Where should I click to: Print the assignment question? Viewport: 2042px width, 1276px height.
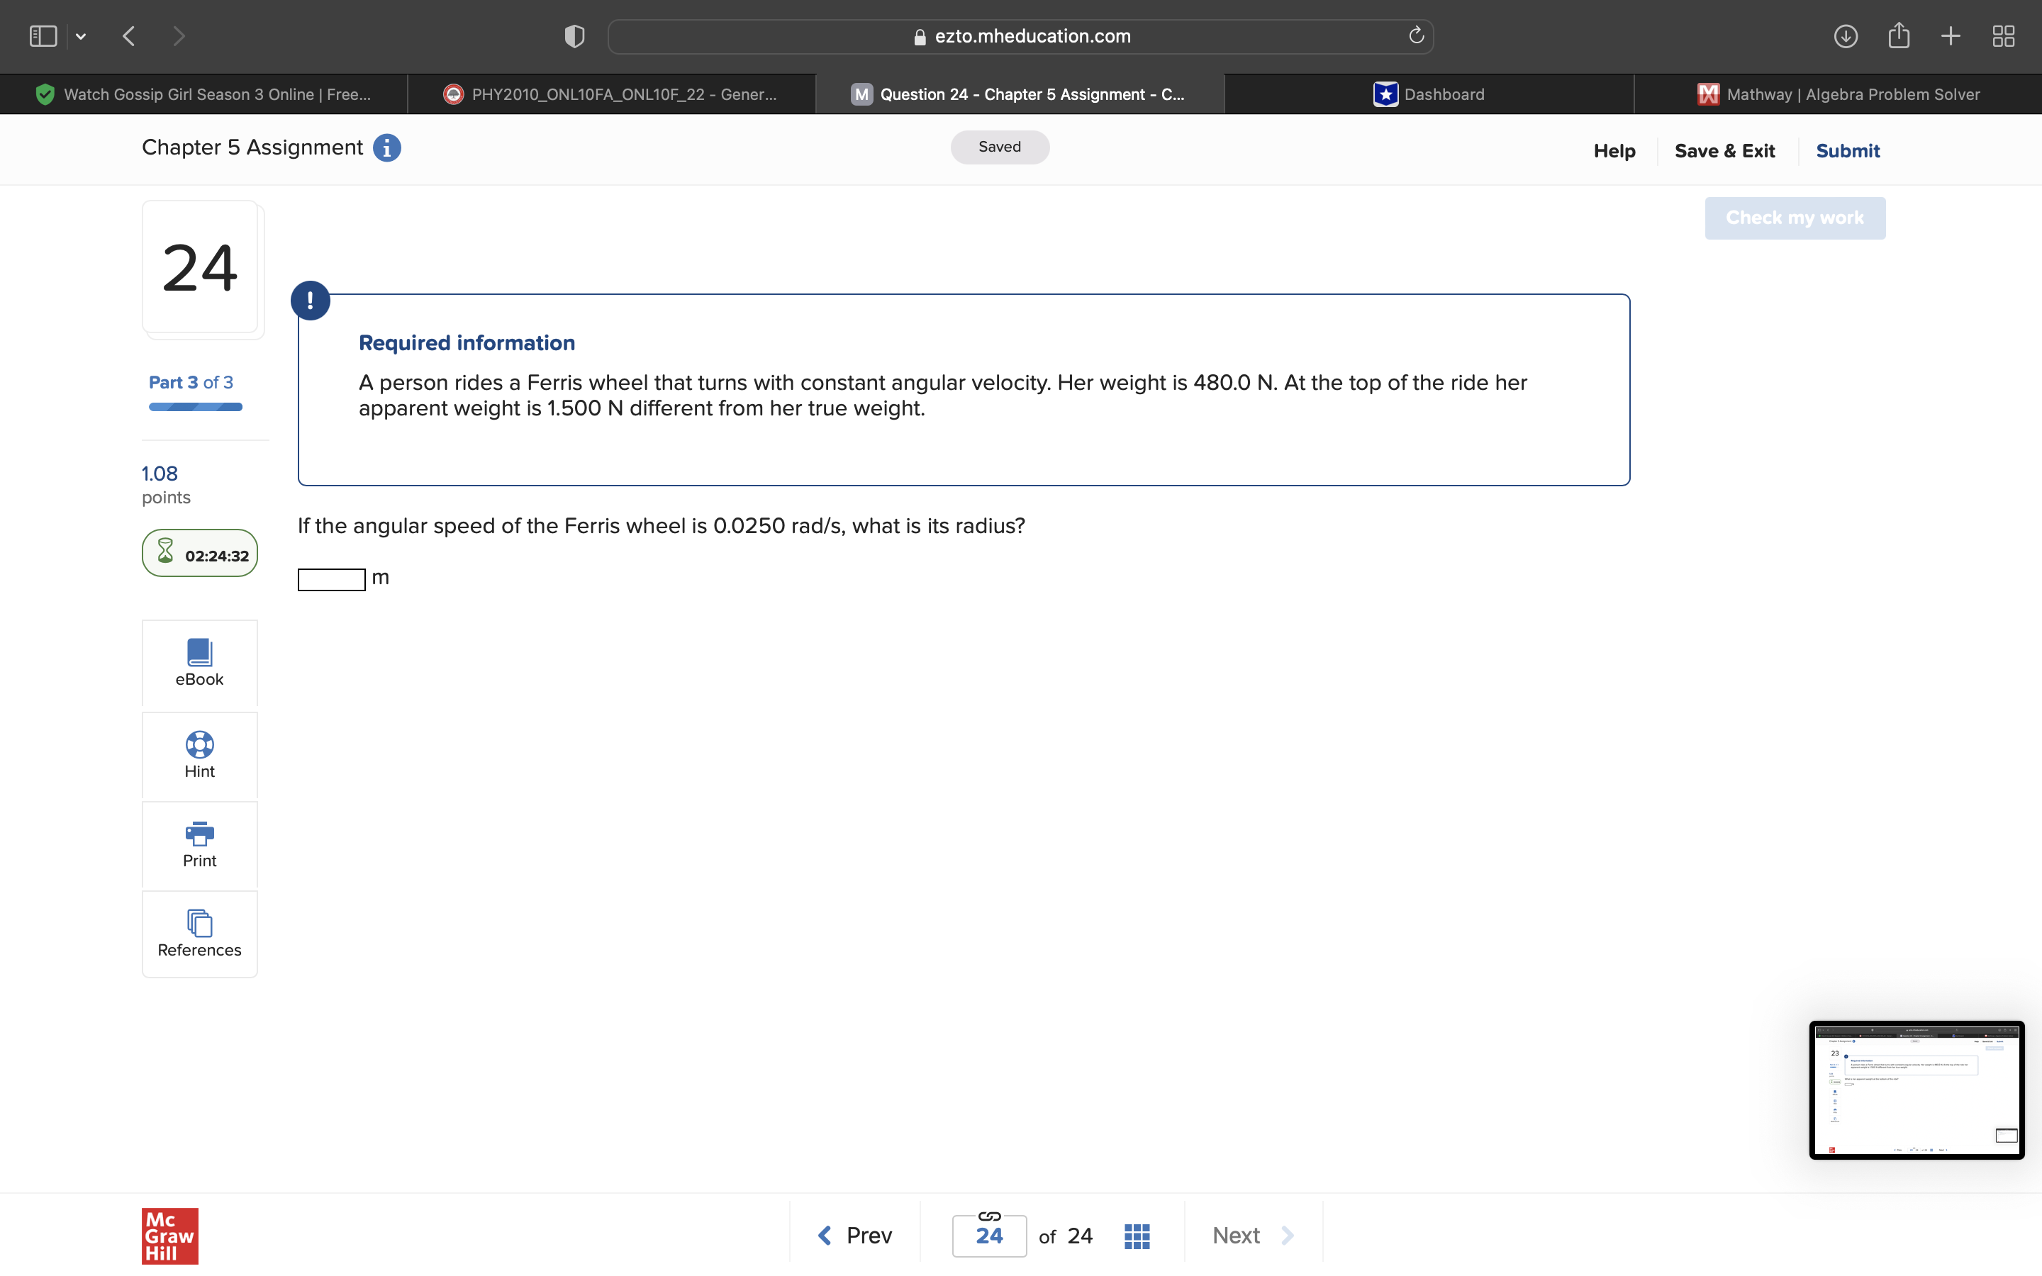(x=199, y=844)
